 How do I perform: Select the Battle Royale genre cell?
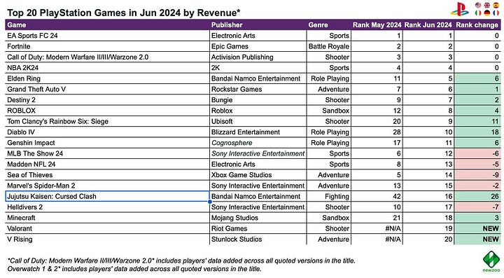pyautogui.click(x=328, y=46)
